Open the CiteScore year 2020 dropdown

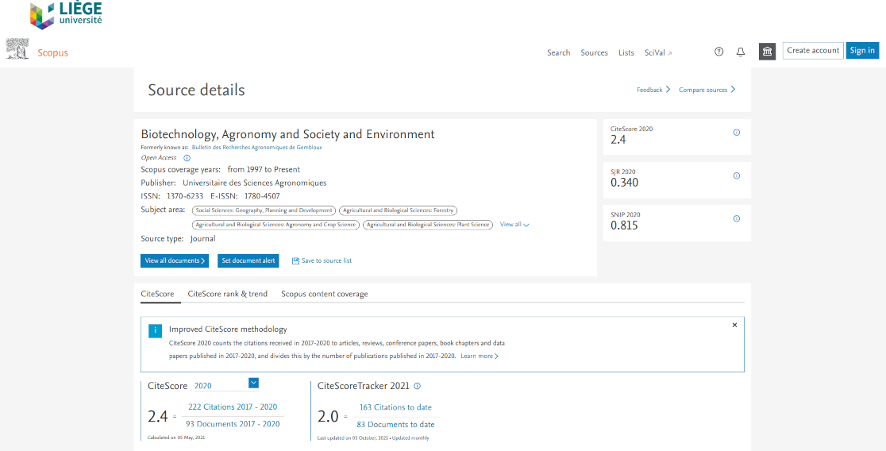253,384
